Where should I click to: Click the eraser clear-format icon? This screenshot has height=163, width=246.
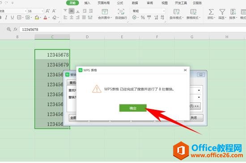[55, 17]
